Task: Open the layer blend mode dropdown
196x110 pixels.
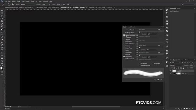Action: coord(176,65)
